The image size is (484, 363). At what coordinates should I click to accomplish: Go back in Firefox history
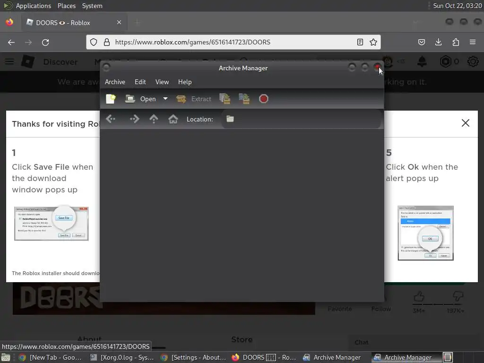pos(11,42)
